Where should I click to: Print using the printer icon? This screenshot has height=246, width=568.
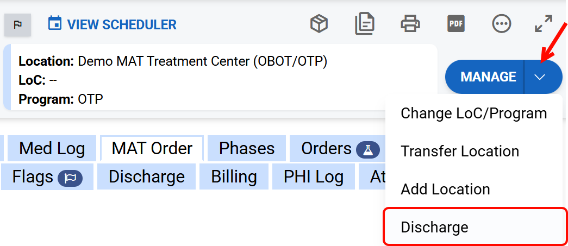click(x=410, y=24)
